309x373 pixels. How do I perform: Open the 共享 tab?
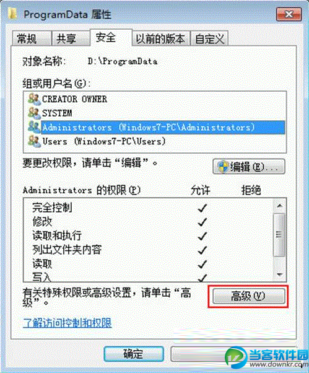coord(71,38)
